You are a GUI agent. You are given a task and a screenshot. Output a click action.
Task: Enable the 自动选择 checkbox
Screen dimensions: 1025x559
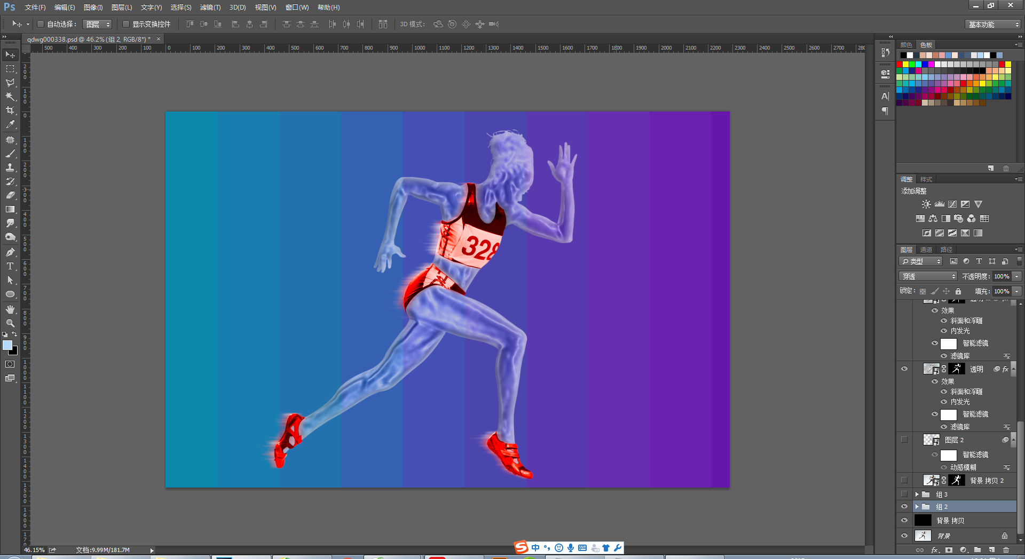(41, 24)
